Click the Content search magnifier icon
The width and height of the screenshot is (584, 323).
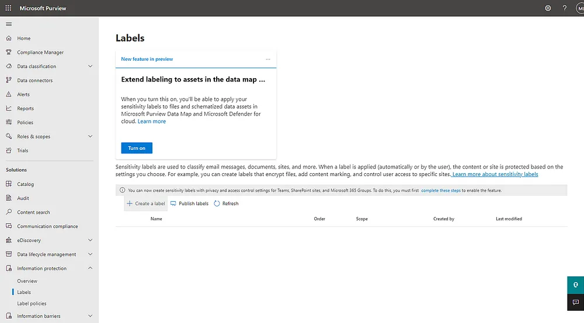point(9,212)
